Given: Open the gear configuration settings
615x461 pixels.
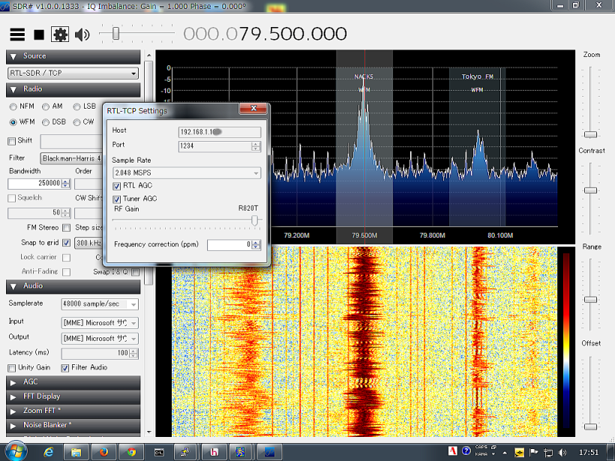Looking at the screenshot, I should pyautogui.click(x=60, y=34).
